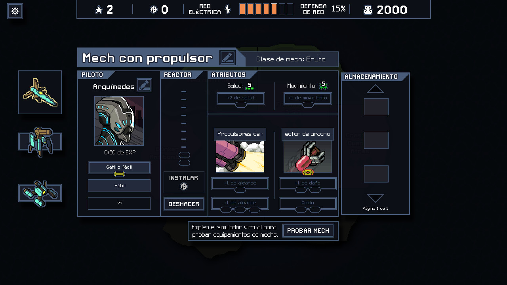The height and width of the screenshot is (285, 507).
Task: Select the jet mech in the sidebar
Action: (x=40, y=92)
